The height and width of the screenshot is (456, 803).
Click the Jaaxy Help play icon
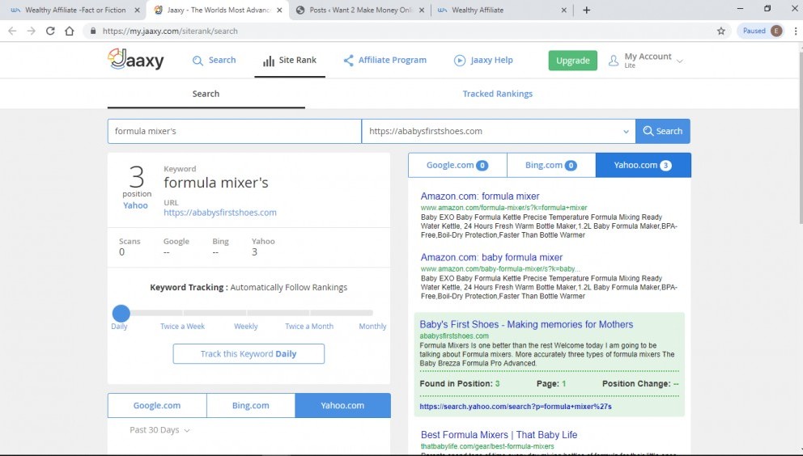click(x=459, y=61)
